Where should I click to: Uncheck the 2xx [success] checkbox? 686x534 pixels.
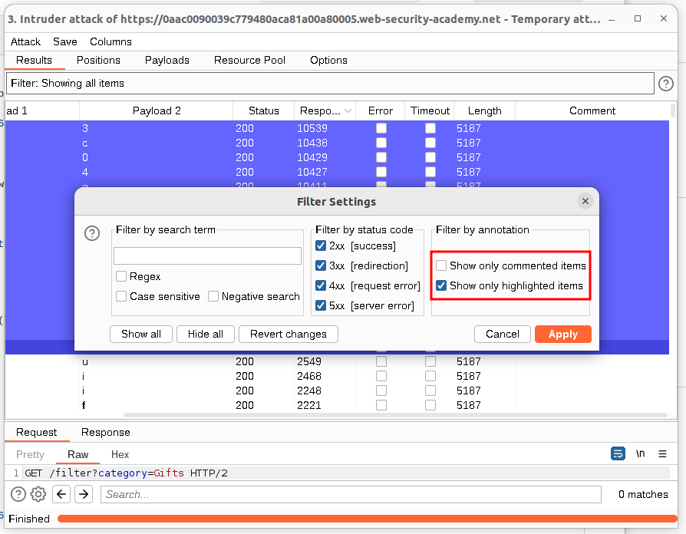321,246
